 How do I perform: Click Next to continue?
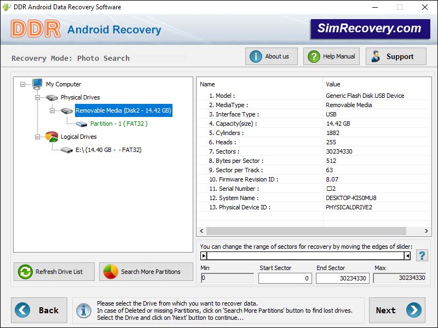[x=397, y=310]
